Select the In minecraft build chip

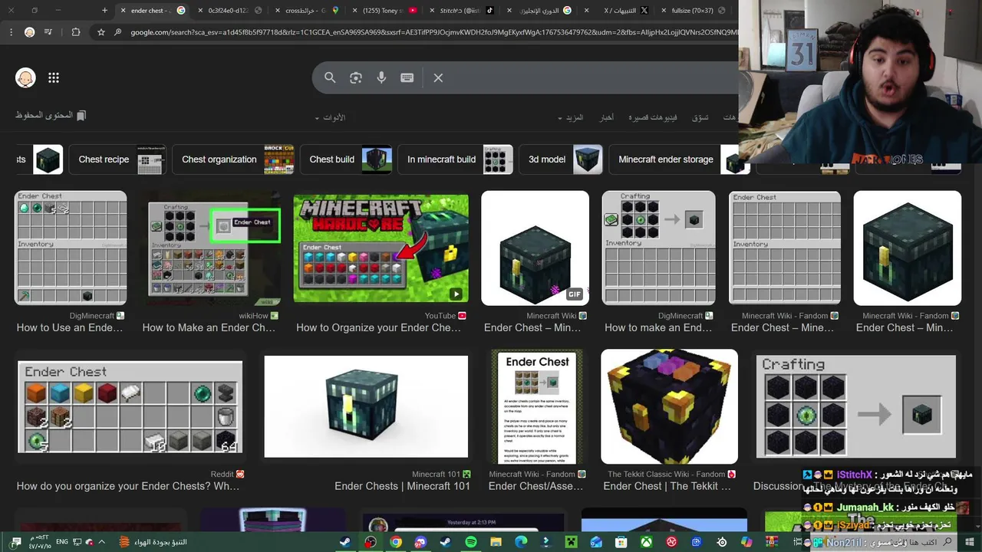455,159
